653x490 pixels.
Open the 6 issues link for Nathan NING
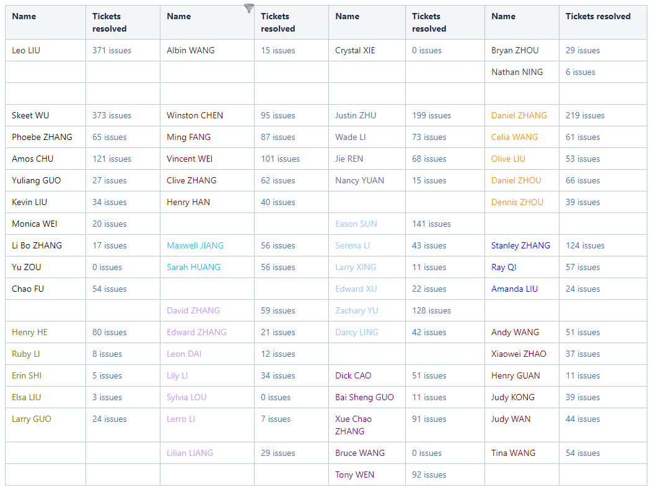pos(580,72)
